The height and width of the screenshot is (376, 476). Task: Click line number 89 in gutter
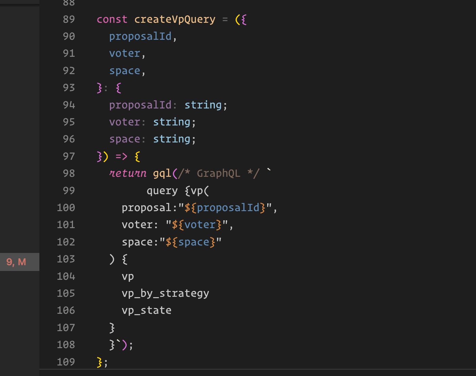pos(69,19)
